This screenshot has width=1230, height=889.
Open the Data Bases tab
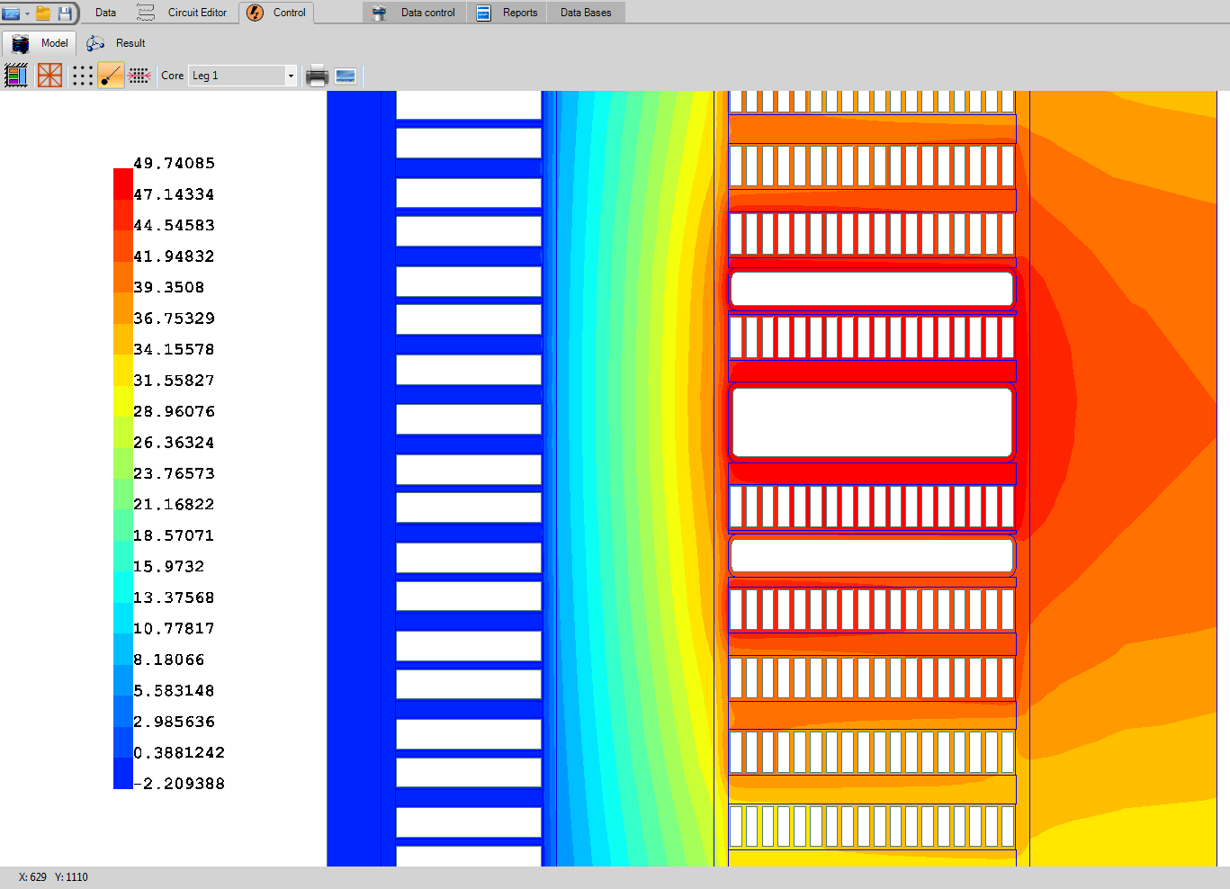coord(586,13)
